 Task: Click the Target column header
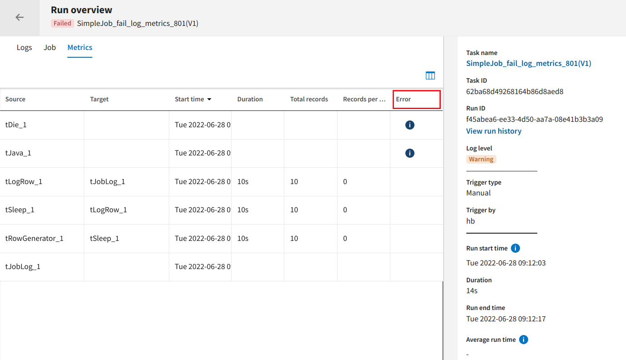(99, 99)
